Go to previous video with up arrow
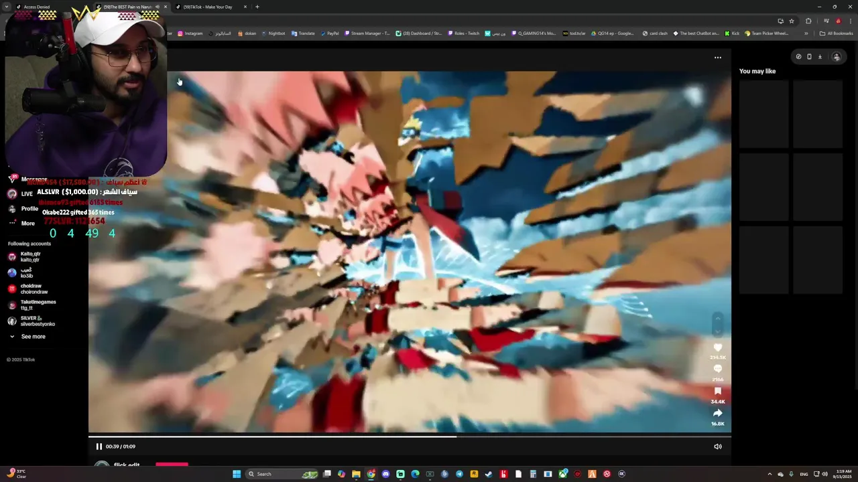This screenshot has width=858, height=482. [718, 317]
